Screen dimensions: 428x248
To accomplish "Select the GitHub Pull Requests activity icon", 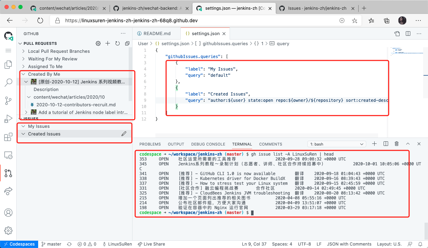I will tap(8, 173).
